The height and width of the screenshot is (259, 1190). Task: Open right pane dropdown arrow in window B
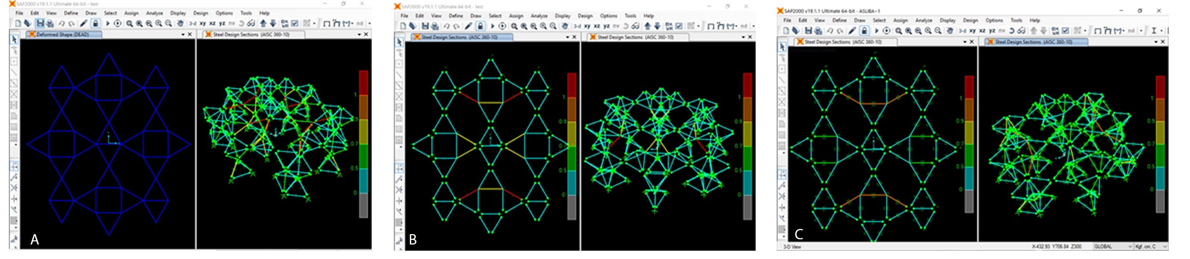[743, 37]
